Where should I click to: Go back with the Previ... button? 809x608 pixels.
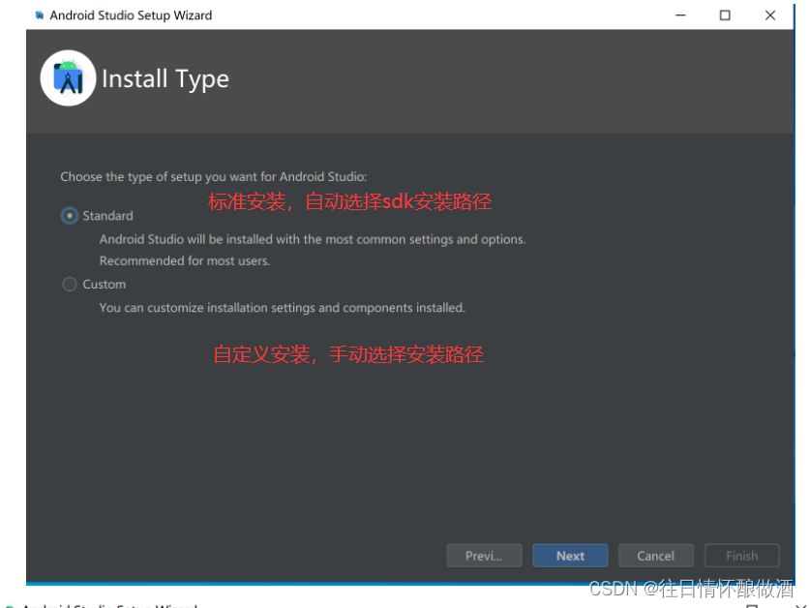(x=484, y=556)
